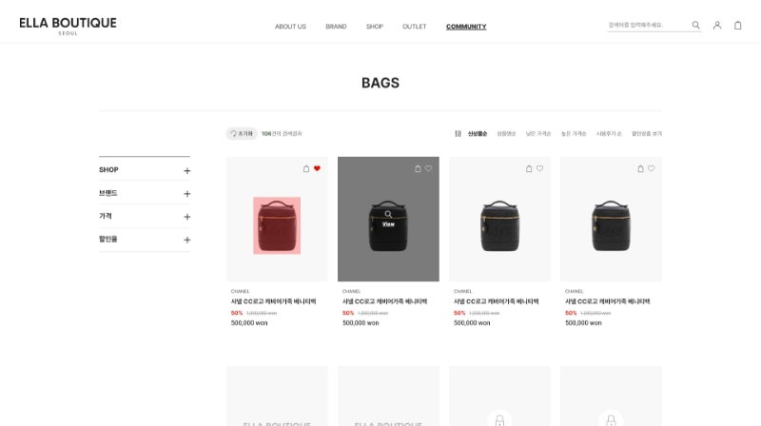Click the search magnifier icon in header
Image resolution: width=761 pixels, height=426 pixels.
[696, 26]
